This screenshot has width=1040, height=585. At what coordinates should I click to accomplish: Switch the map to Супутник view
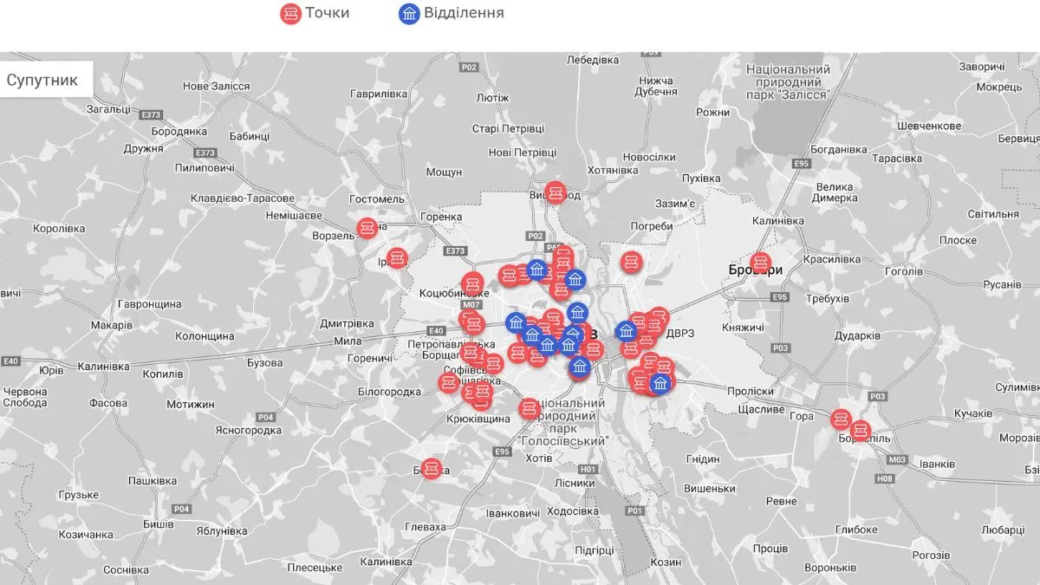[42, 81]
